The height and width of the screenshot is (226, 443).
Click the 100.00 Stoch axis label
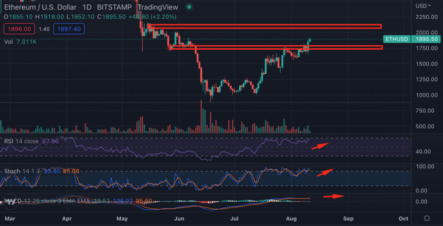[425, 166]
